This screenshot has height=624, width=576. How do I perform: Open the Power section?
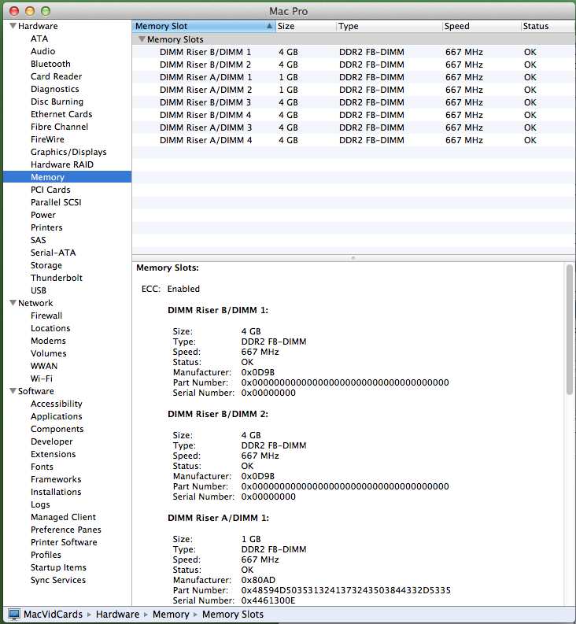[x=43, y=215]
